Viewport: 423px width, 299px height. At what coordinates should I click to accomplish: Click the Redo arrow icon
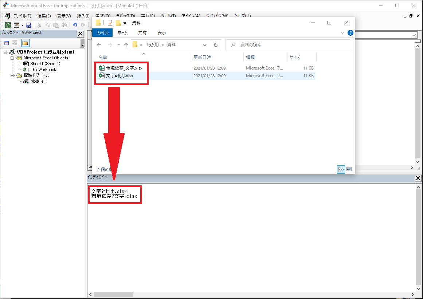coord(83,25)
